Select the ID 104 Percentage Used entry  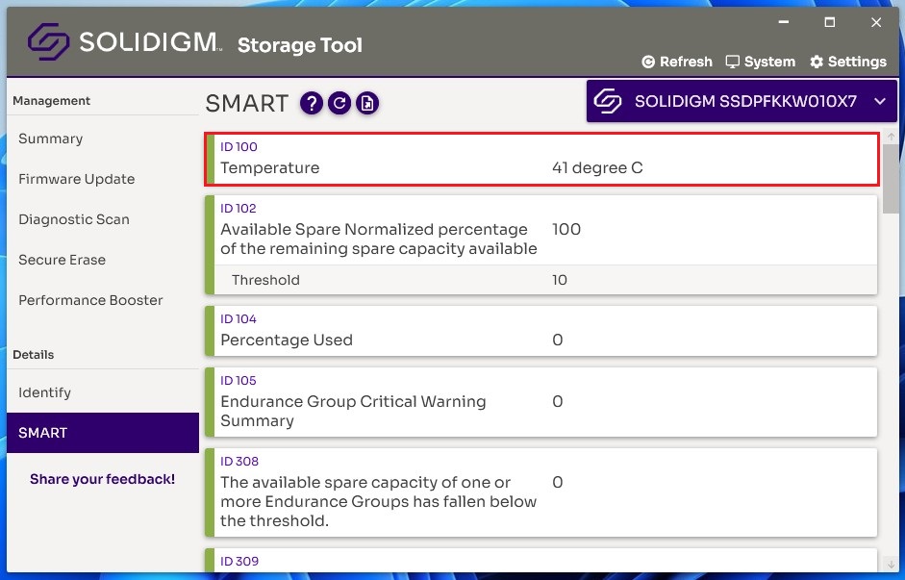click(541, 331)
